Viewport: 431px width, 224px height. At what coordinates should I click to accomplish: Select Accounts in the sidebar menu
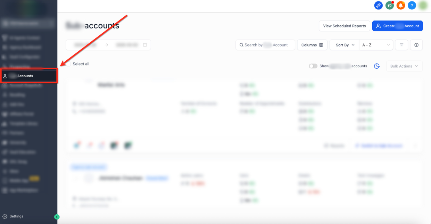[x=29, y=76]
